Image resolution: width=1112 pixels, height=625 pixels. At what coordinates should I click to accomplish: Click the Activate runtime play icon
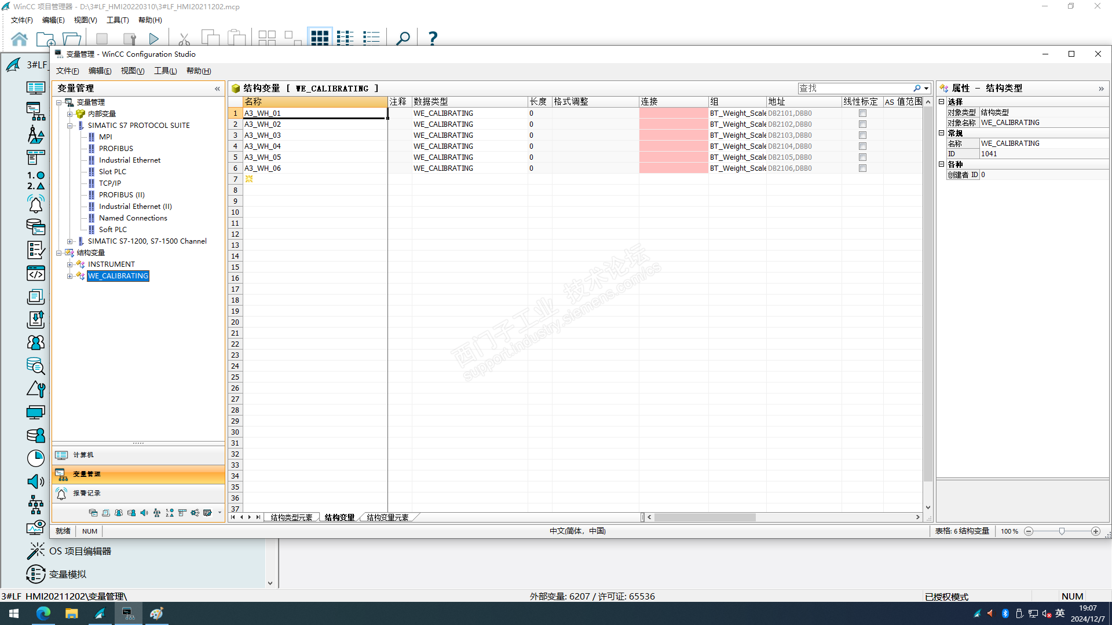153,39
